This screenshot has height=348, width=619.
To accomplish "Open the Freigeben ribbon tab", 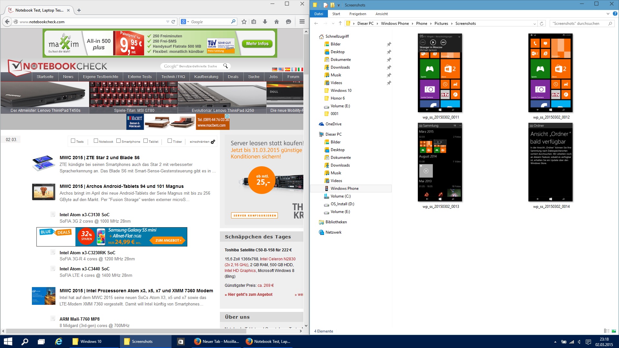I will (x=358, y=14).
